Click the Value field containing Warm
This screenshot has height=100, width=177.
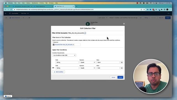(108, 62)
